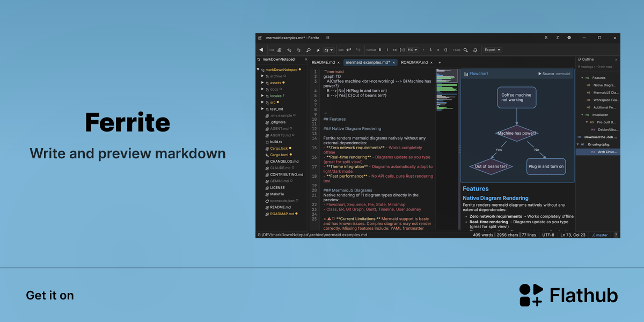644x322 pixels.
Task: Insert inline code with the <> icon
Action: (394, 50)
